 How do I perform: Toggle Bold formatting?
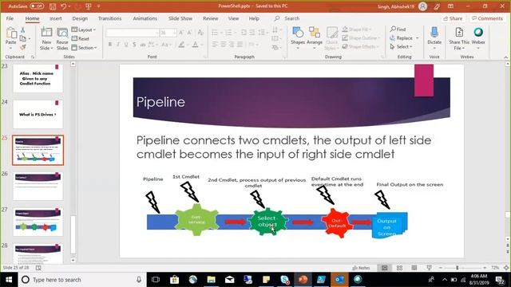click(110, 45)
